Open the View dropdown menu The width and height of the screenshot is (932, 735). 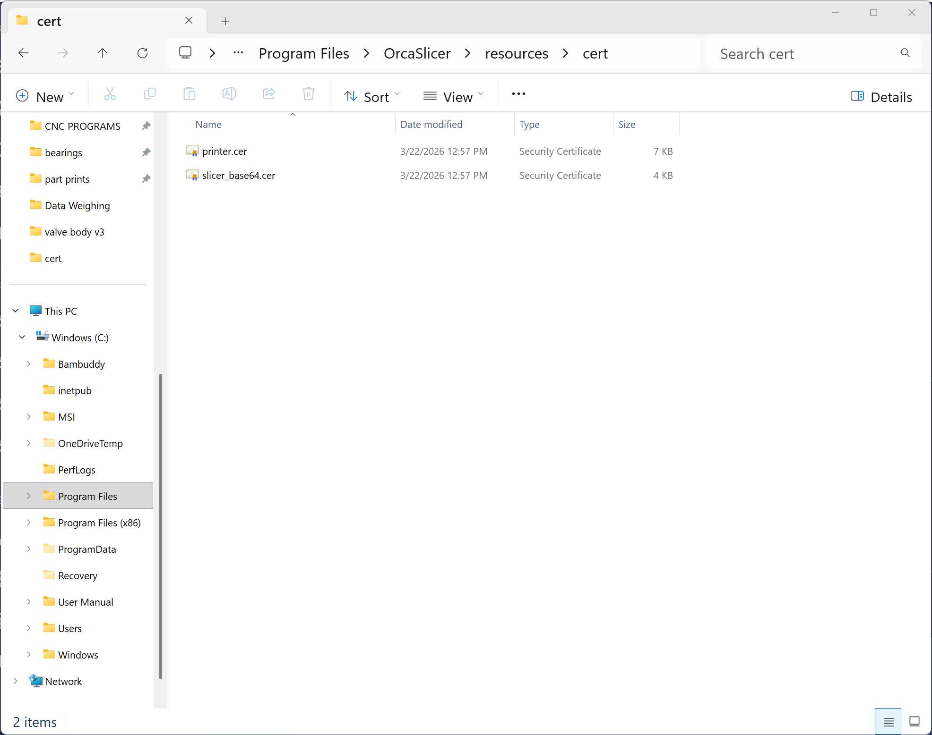pos(453,97)
